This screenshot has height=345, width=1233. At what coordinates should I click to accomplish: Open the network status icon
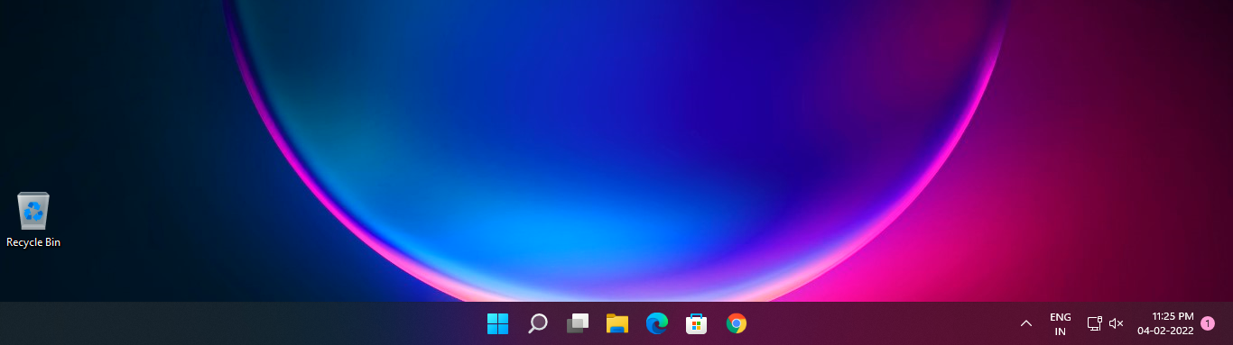(x=1094, y=323)
